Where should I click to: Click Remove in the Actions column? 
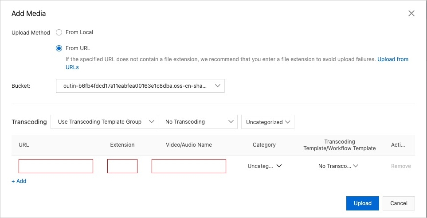click(401, 166)
